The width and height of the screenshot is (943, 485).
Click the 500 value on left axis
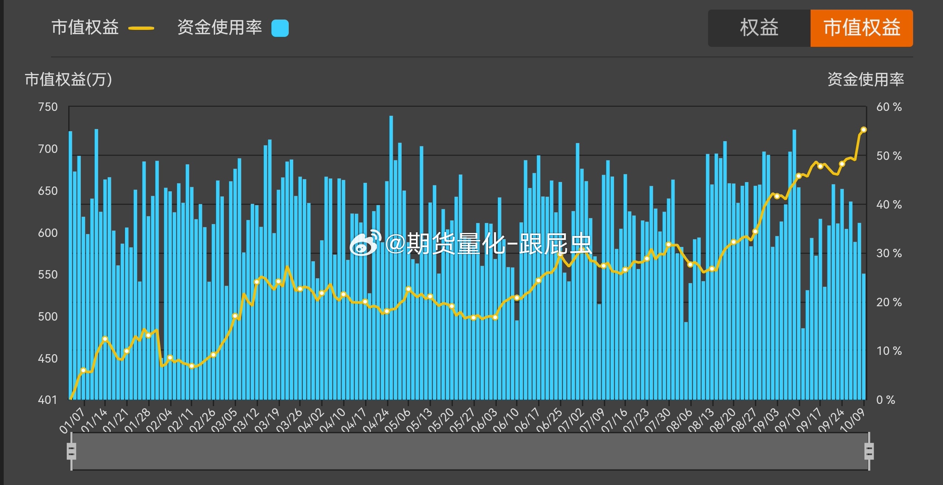coord(48,316)
